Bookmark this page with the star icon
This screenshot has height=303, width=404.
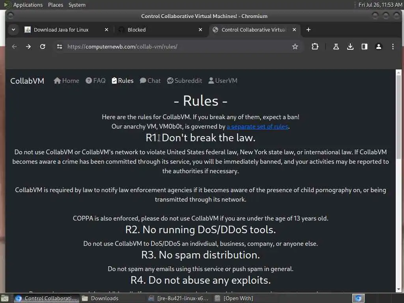click(295, 47)
